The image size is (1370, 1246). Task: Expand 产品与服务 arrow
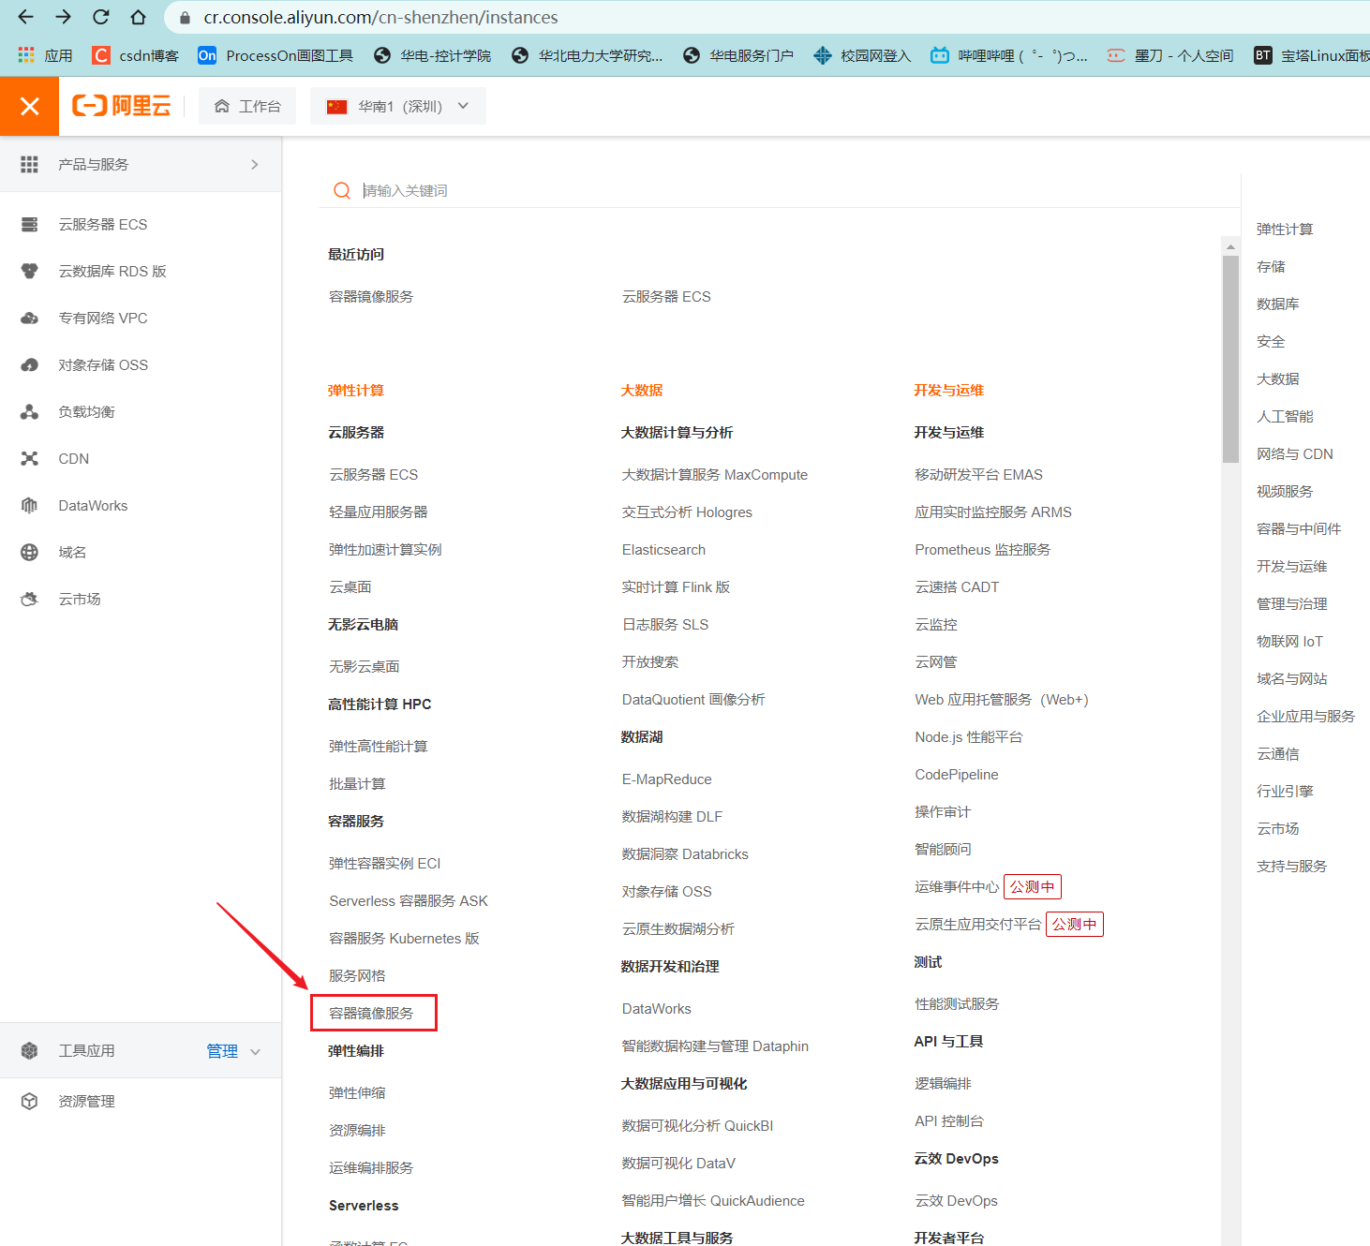tap(255, 164)
